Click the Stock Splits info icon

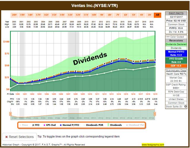(x=185, y=107)
